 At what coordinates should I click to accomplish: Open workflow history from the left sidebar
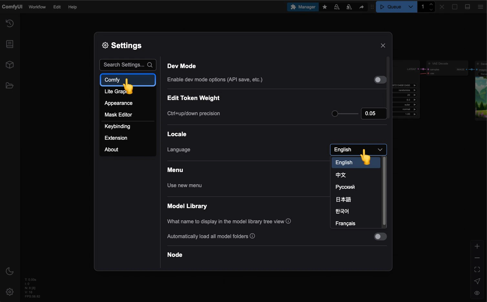[9, 23]
